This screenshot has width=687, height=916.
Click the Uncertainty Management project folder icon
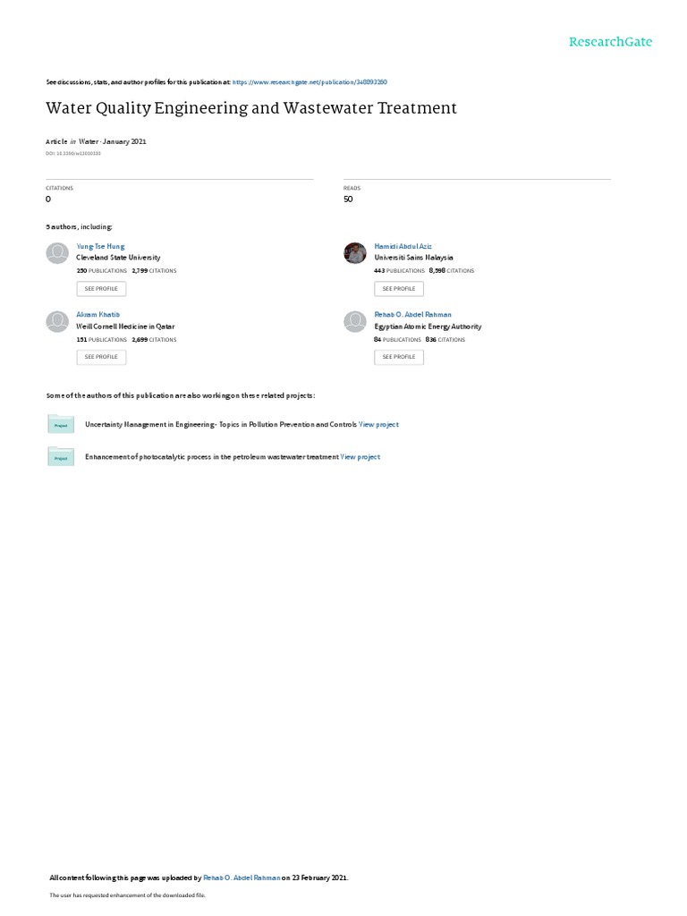click(x=61, y=424)
